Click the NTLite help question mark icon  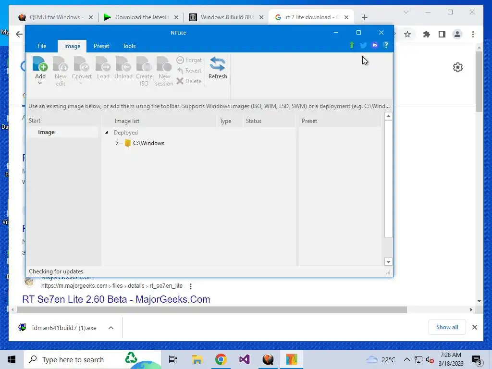386,45
